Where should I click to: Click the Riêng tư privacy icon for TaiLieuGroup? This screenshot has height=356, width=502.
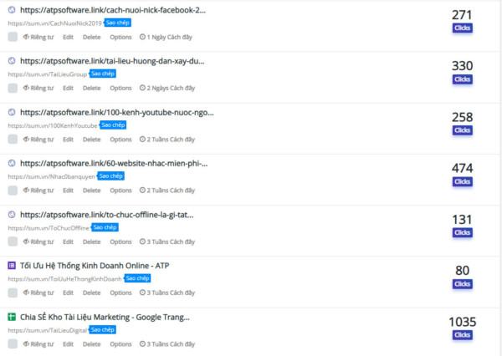click(26, 88)
